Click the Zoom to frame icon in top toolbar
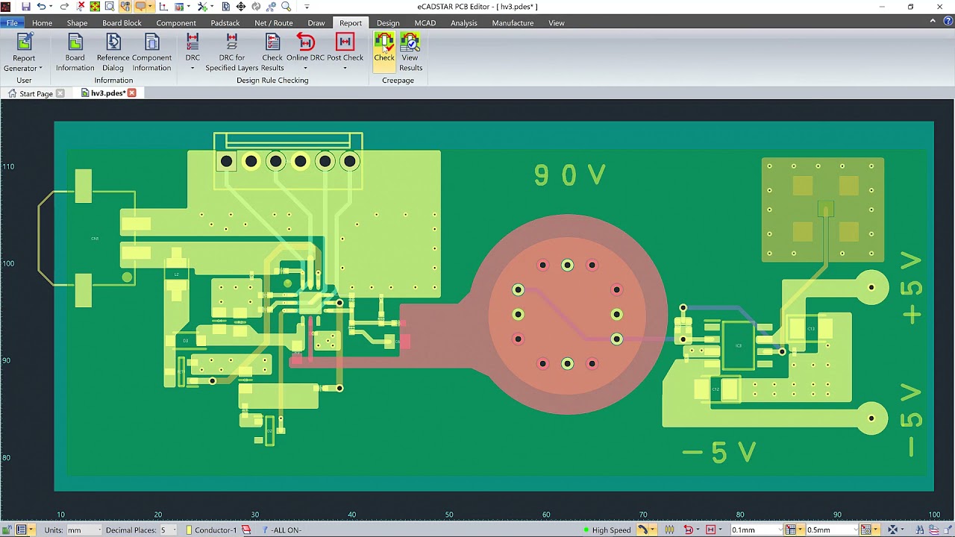 pos(110,7)
